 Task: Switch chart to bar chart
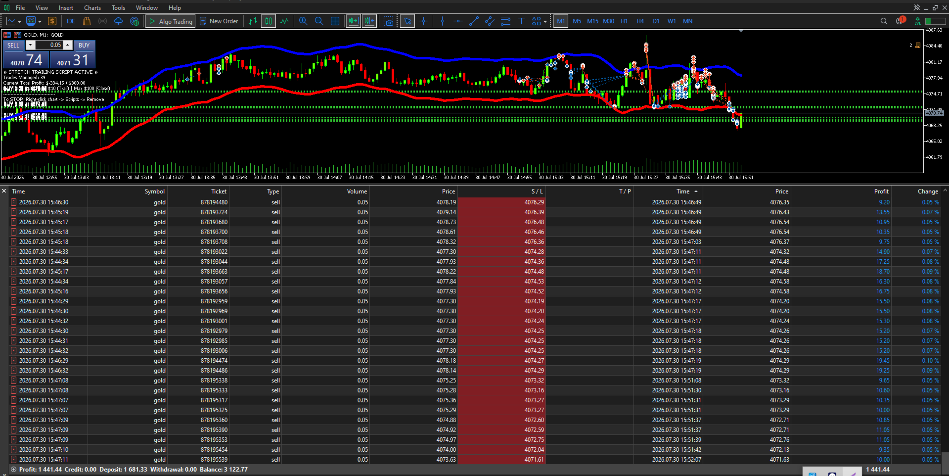coord(253,21)
